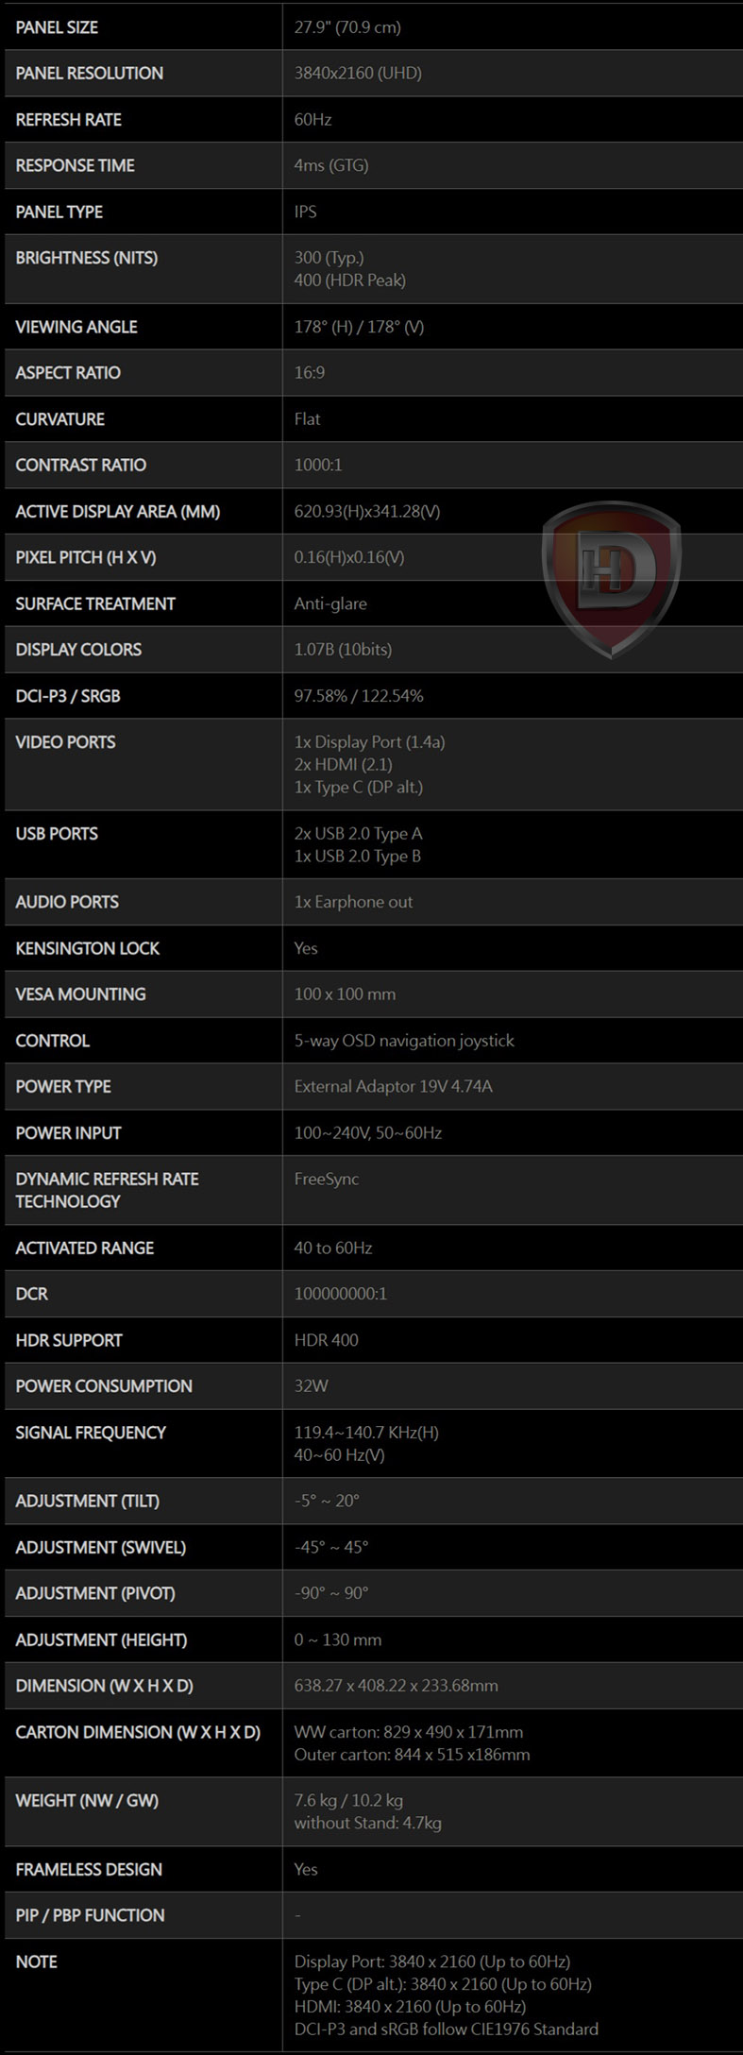Select the 1x USB 2.0 Type B text

(357, 857)
